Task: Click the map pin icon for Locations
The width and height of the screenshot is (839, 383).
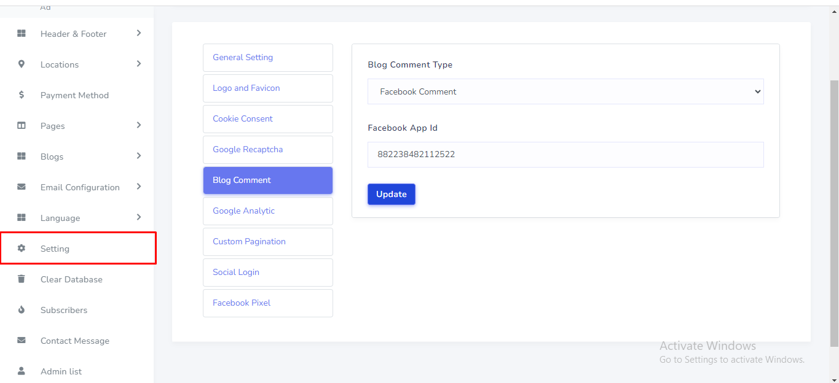Action: [x=22, y=64]
